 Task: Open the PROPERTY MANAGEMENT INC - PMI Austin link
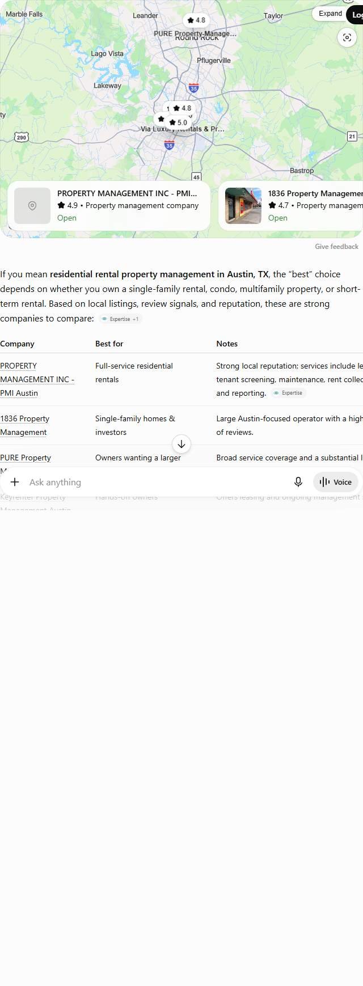click(x=37, y=379)
